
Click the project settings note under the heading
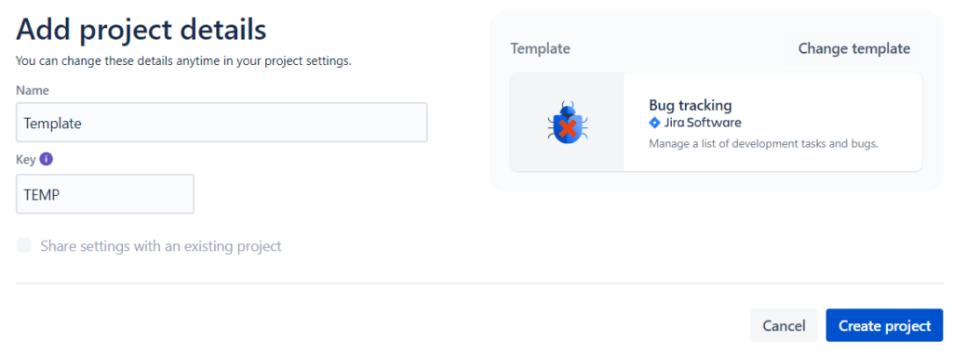pos(183,61)
